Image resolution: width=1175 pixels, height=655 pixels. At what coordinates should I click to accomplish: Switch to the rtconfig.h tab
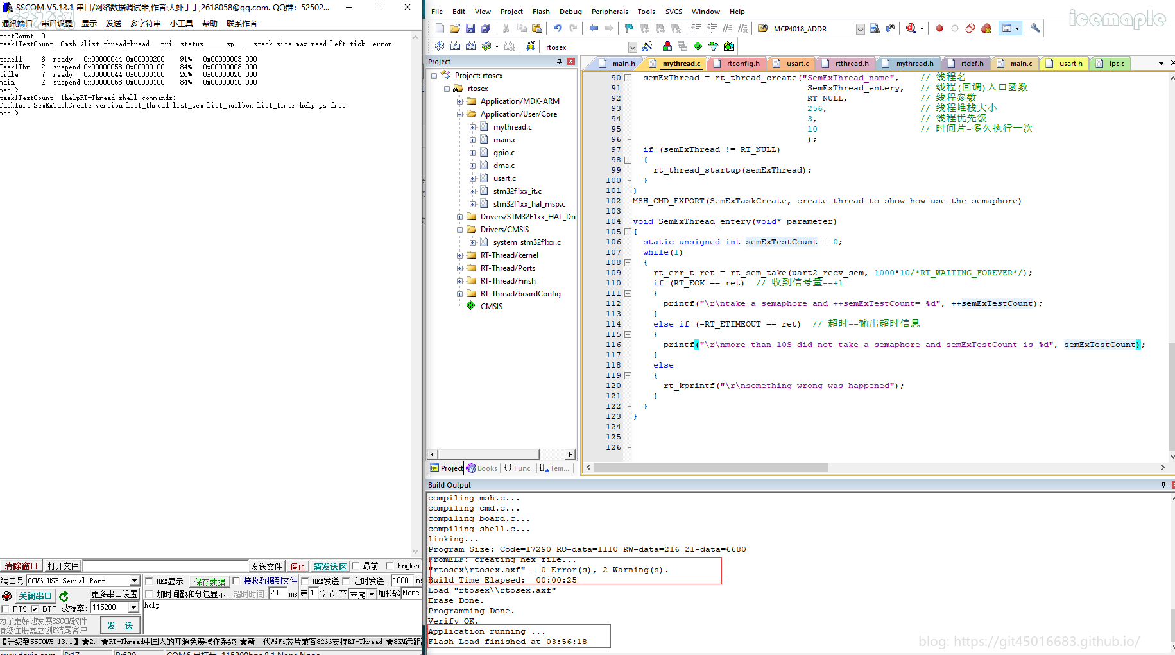point(742,64)
